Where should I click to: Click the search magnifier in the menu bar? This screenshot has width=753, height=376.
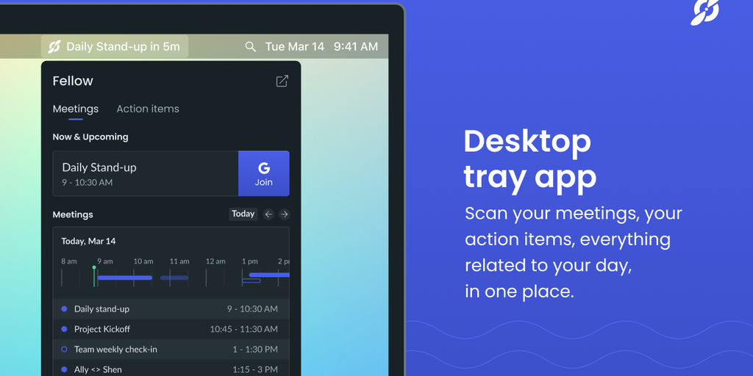[x=250, y=46]
